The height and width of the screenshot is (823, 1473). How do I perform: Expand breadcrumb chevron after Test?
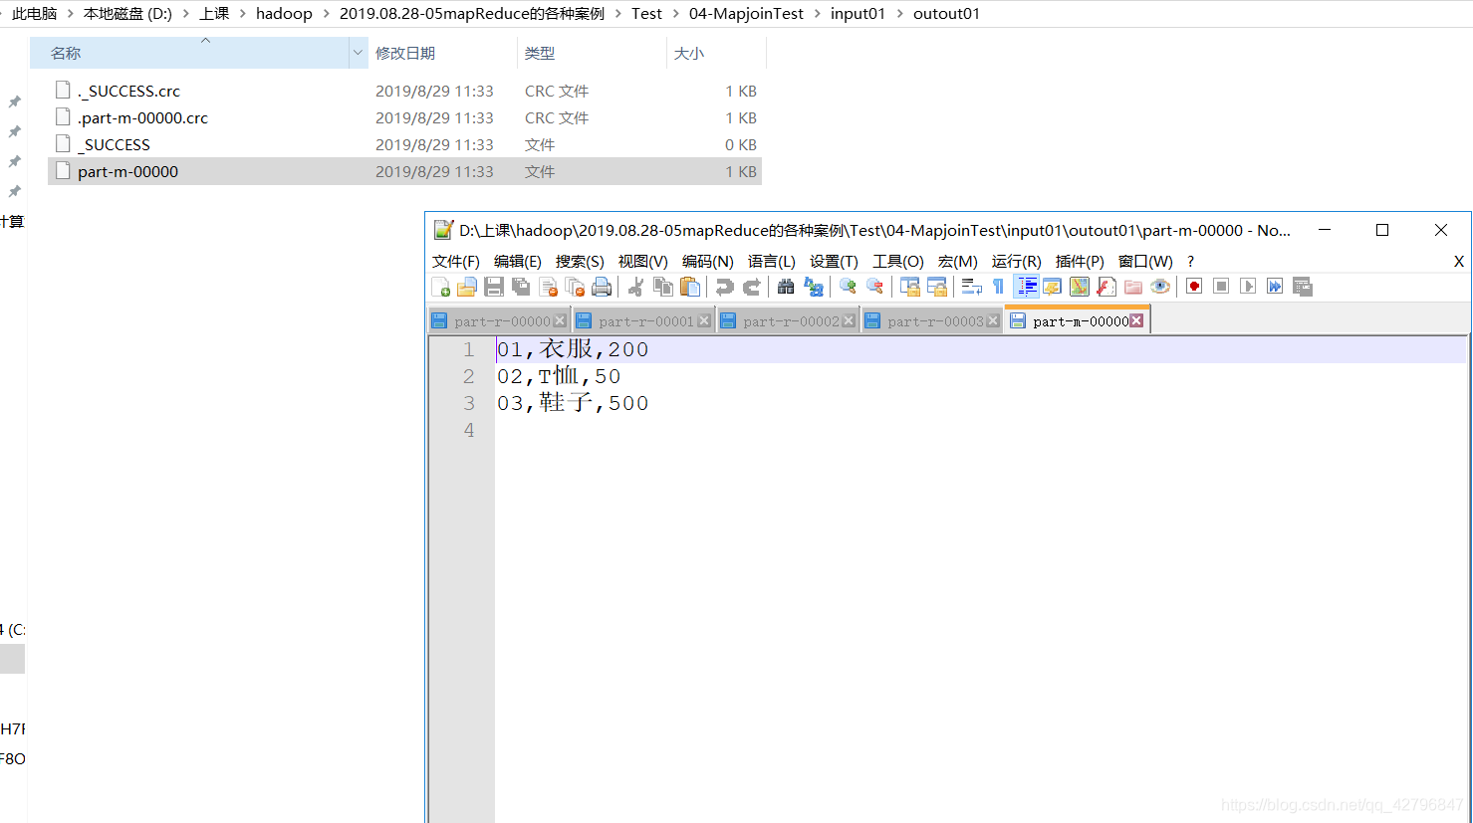coord(675,14)
